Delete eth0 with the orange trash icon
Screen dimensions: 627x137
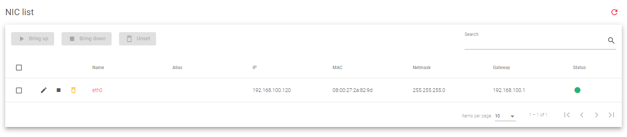[x=73, y=90]
